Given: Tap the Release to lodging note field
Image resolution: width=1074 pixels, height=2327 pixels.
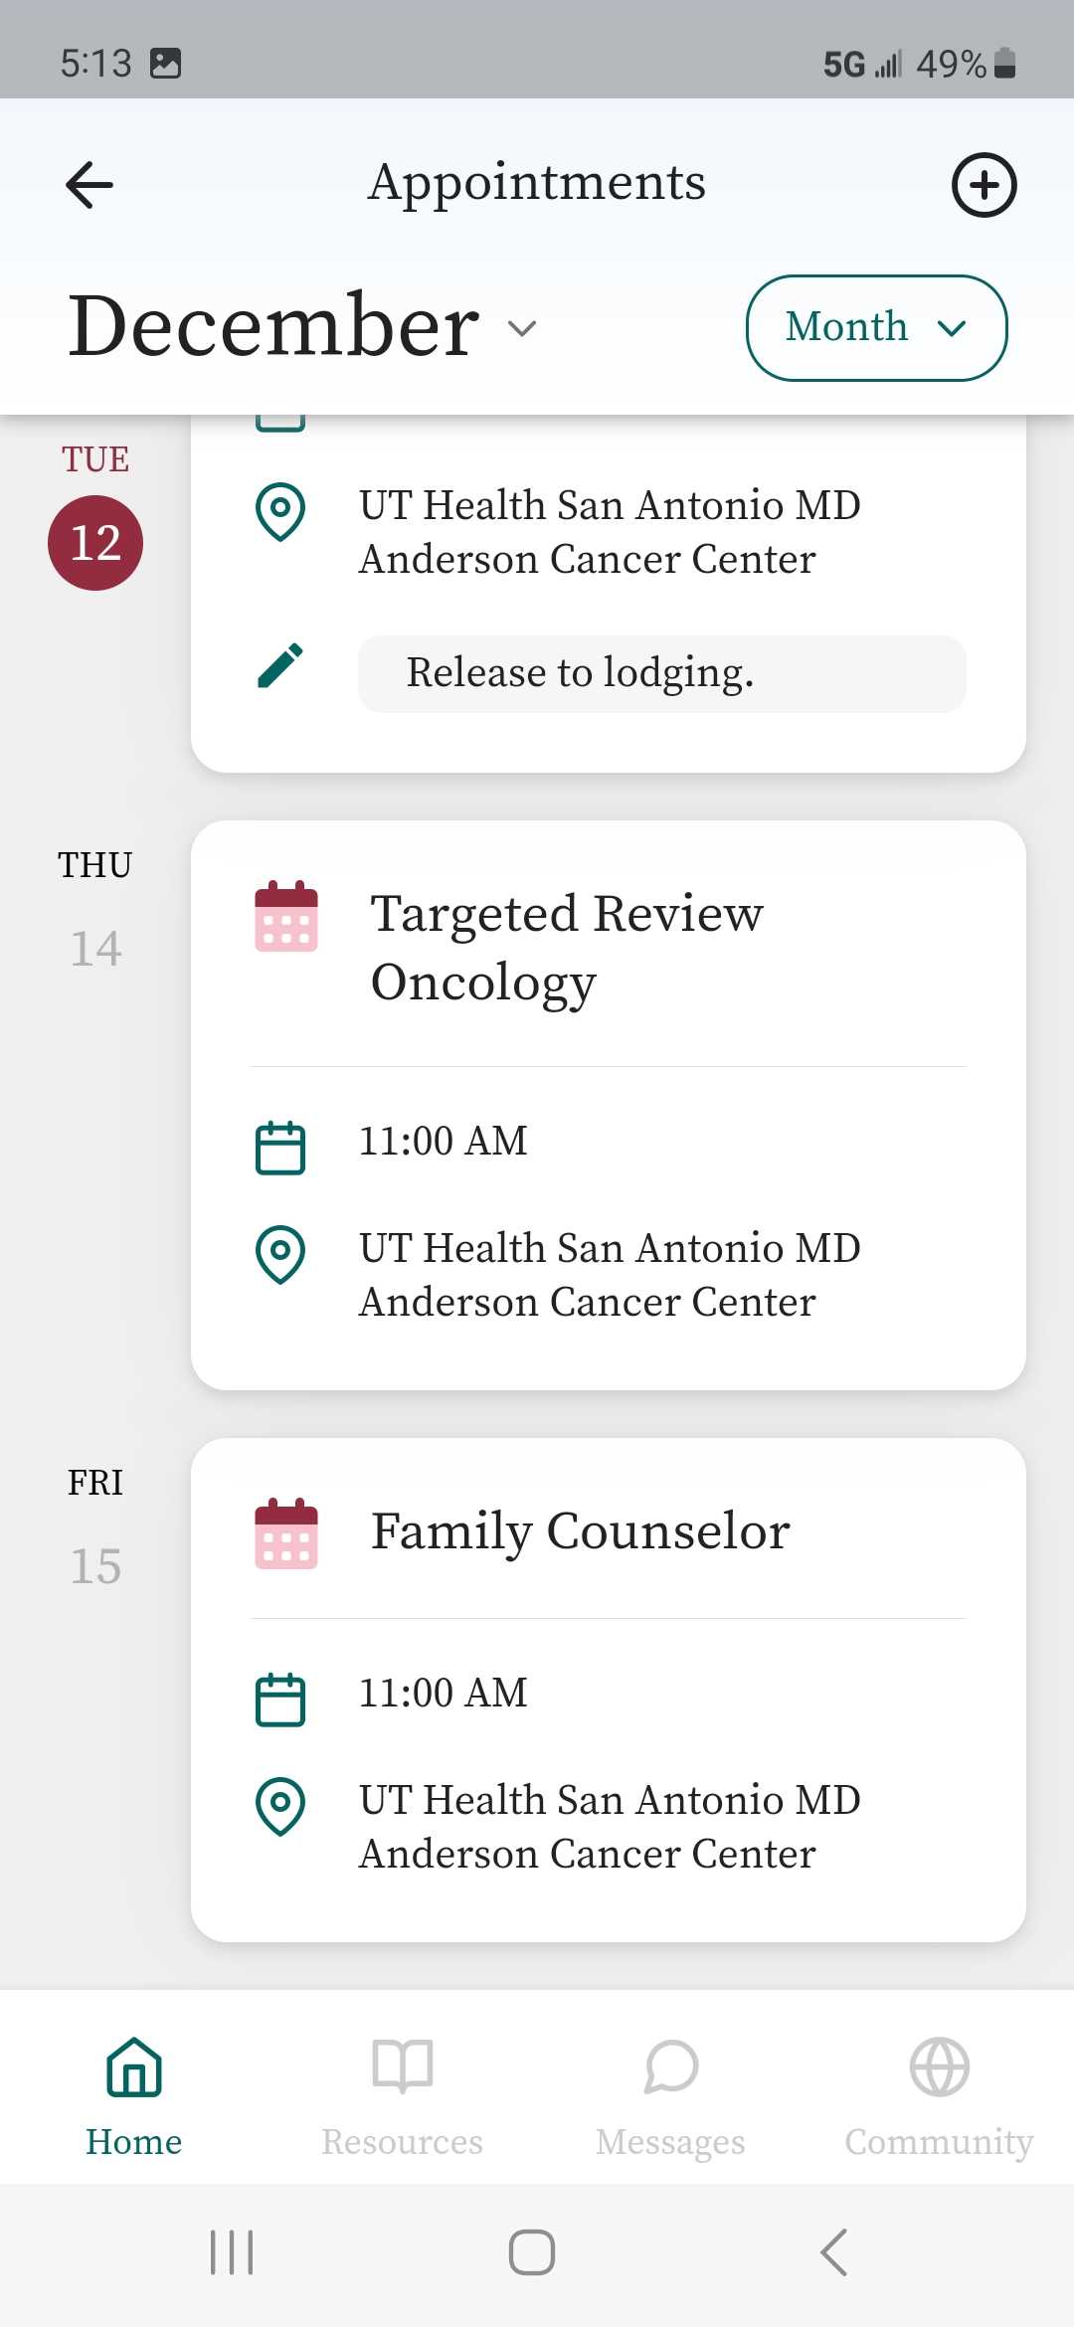Looking at the screenshot, I should [x=661, y=673].
